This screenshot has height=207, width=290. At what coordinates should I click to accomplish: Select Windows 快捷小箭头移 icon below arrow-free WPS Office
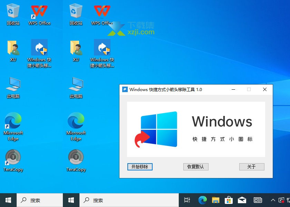102,53
